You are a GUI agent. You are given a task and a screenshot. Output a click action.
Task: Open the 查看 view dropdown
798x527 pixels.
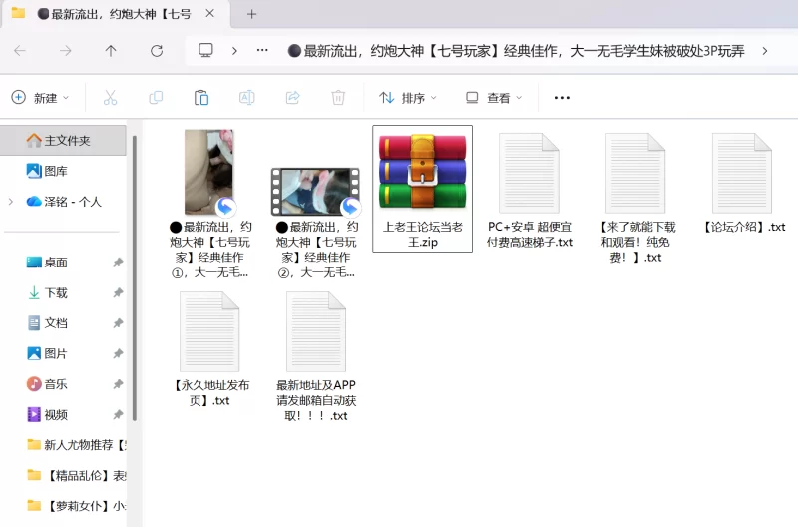coord(494,98)
